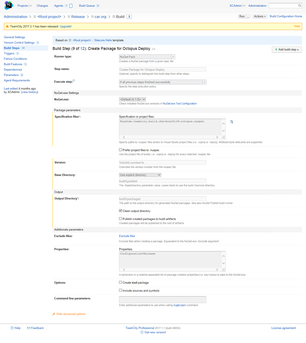Open the Base Directory mode dropdown
This screenshot has width=306, height=343.
tap(140, 175)
